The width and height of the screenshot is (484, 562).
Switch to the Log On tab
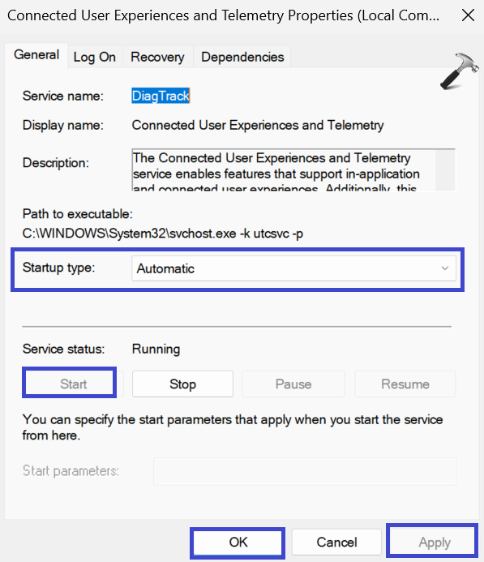click(x=95, y=57)
